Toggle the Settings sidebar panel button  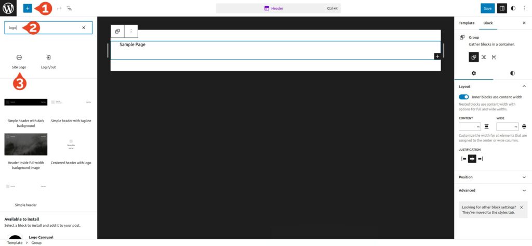(501, 8)
